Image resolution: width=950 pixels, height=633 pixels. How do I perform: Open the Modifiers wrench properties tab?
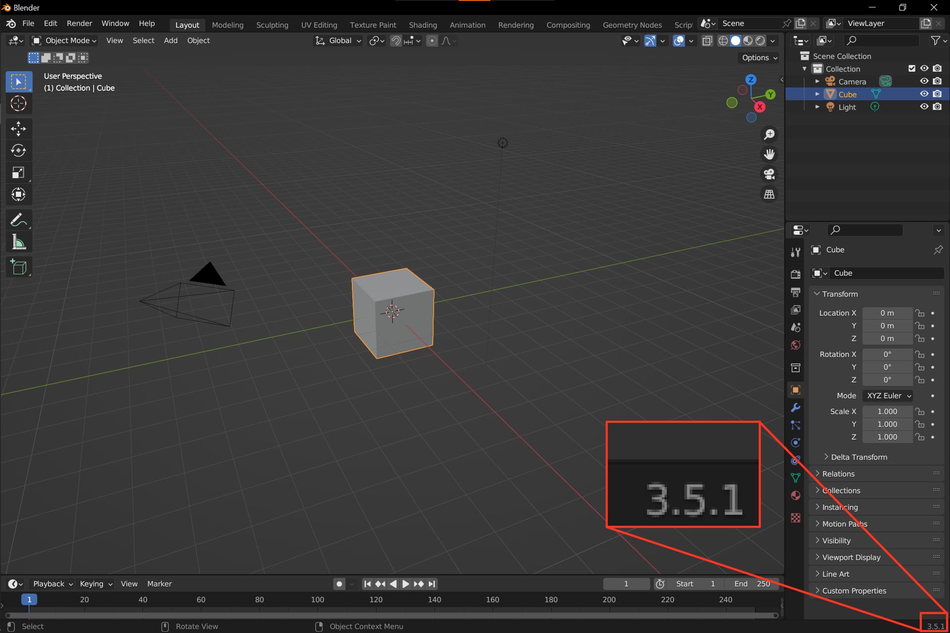tap(795, 407)
